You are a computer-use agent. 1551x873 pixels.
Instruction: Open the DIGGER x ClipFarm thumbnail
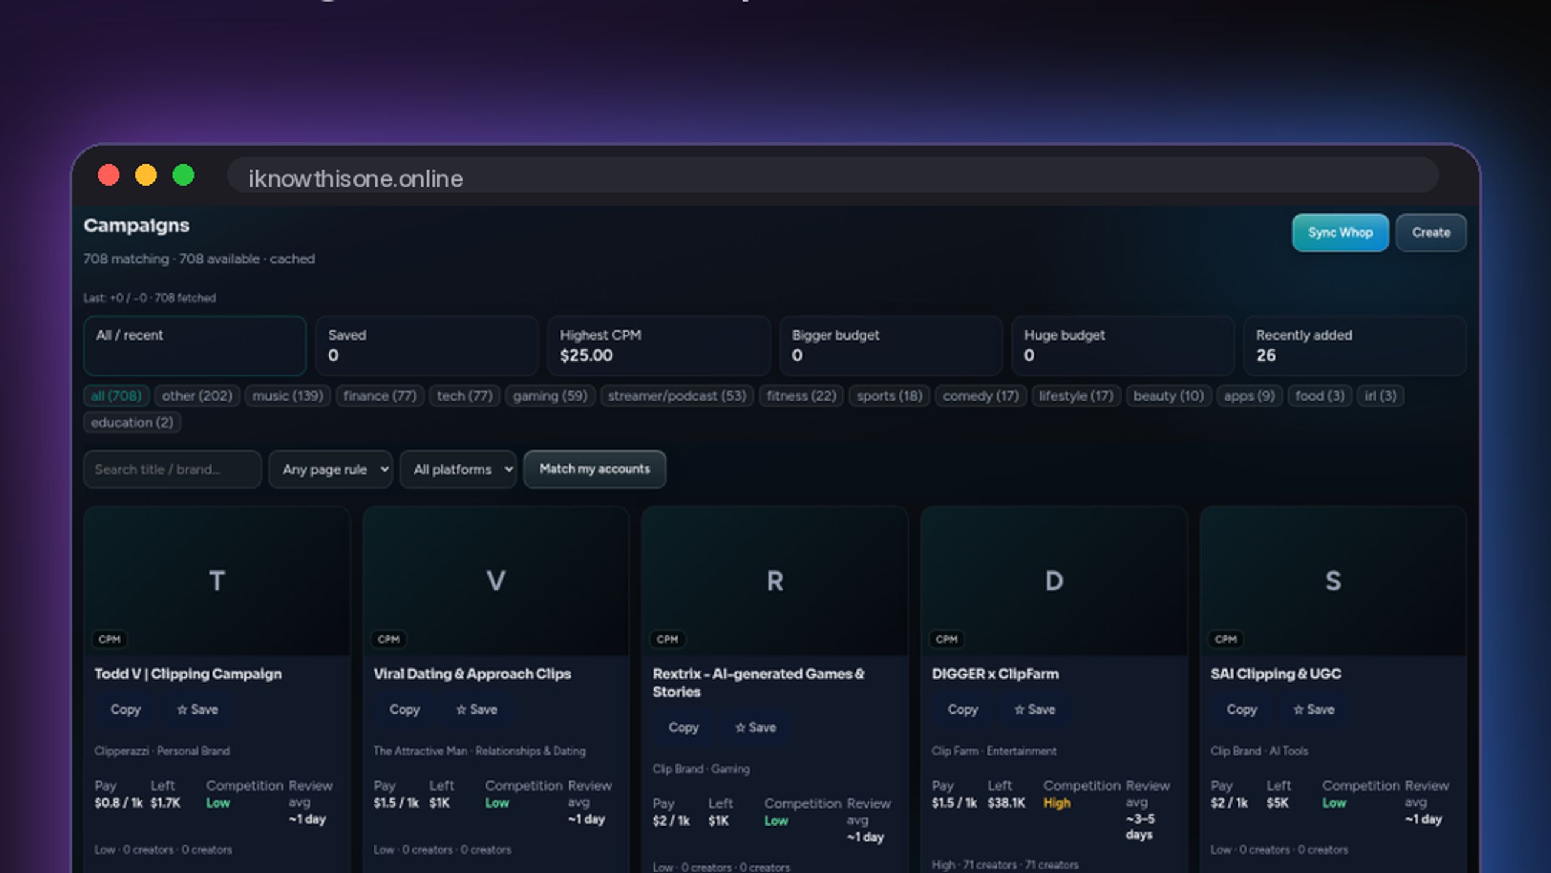pos(1054,581)
